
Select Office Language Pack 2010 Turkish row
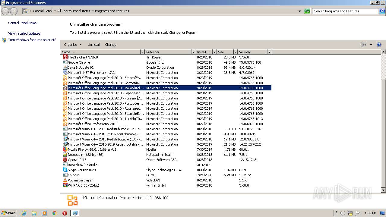click(x=166, y=119)
